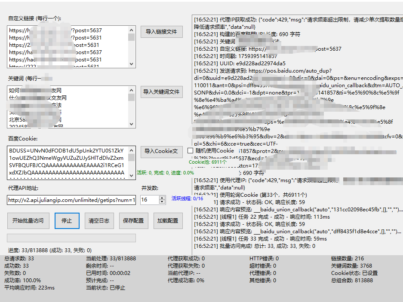Start the task with 开始批量访问
Screen dimensions: 403x302
click(28, 221)
